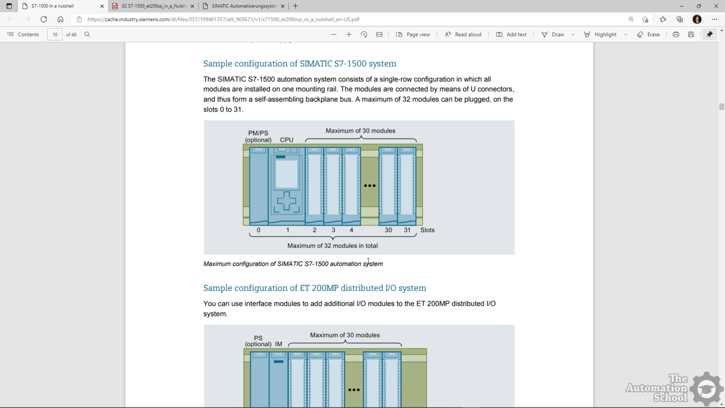Open the SIMATIC Automatisierungssystem tab
Screen dimensions: 725x408
click(242, 6)
